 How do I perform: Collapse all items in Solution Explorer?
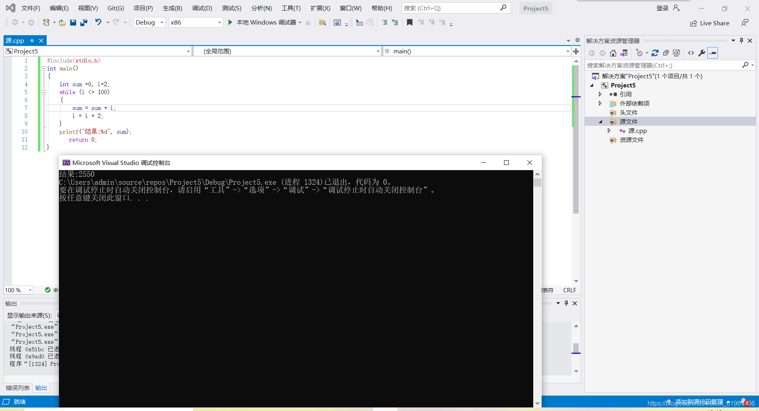coord(666,53)
